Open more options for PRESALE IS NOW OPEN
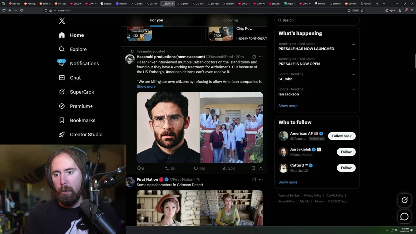The height and width of the screenshot is (234, 416). click(353, 60)
